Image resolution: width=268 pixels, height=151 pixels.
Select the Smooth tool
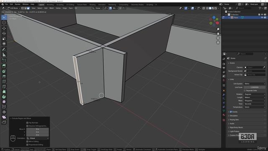(x=4, y=102)
